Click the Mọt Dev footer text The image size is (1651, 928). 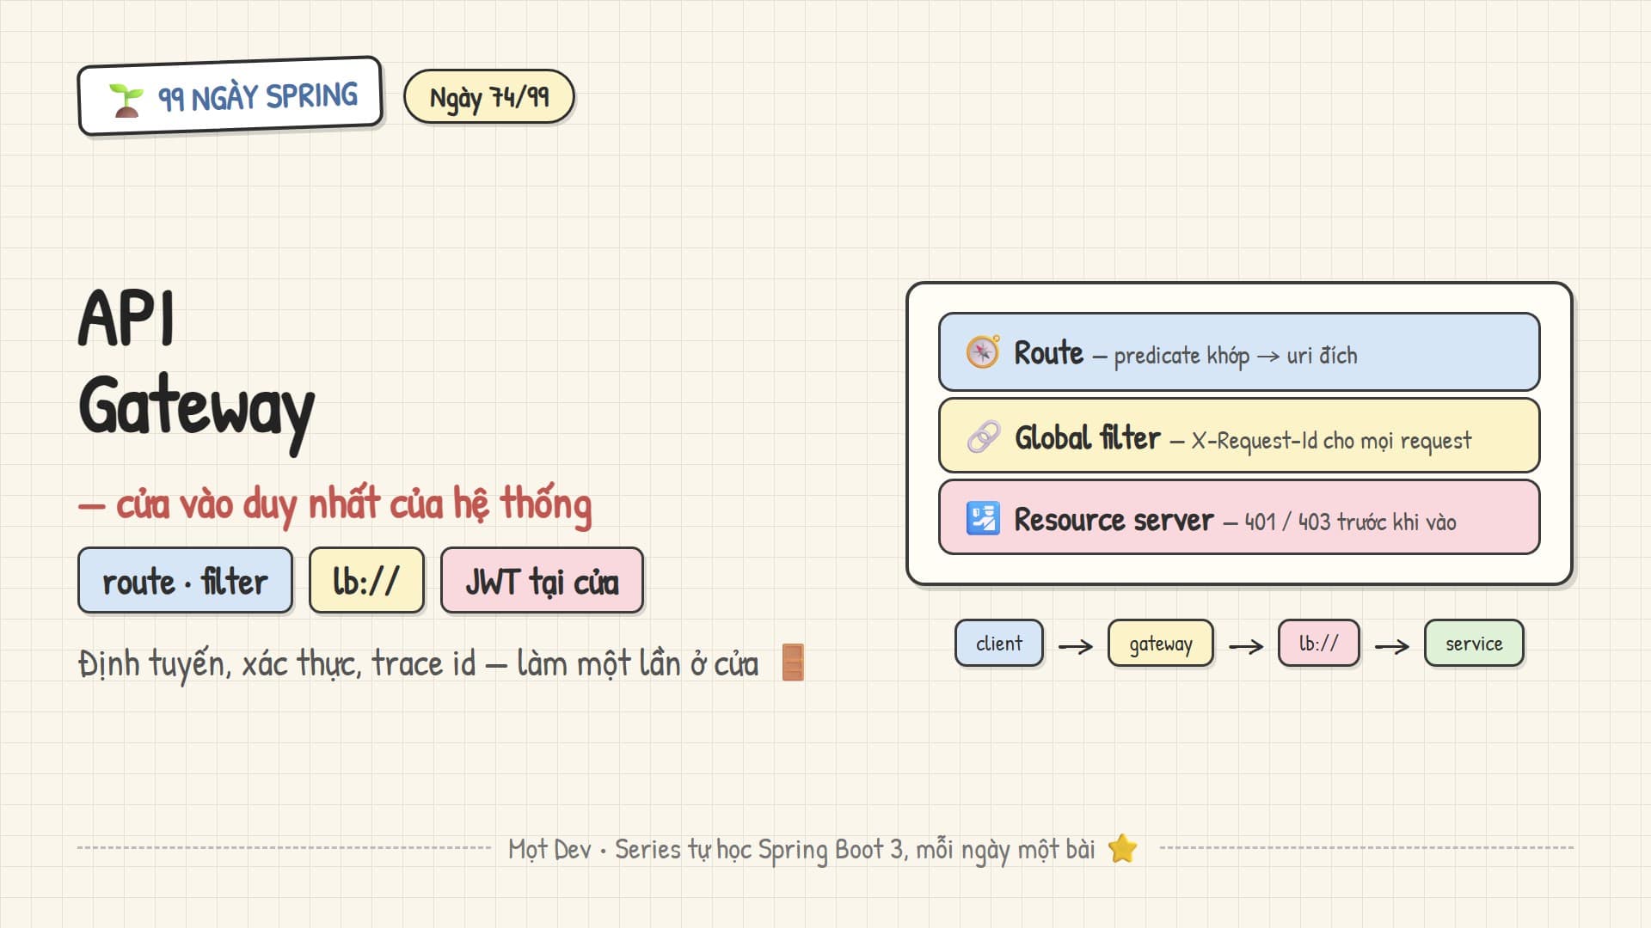801,850
